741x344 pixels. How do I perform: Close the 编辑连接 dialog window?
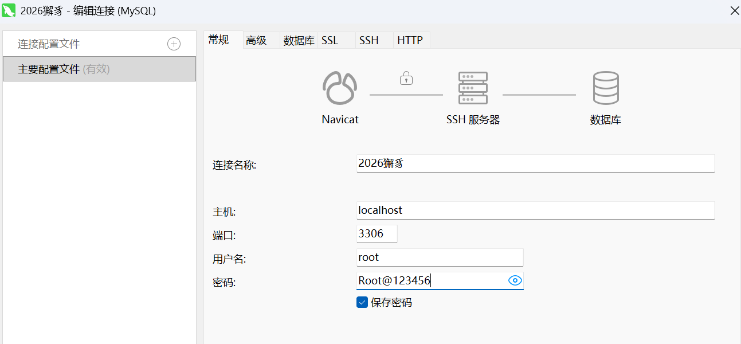pos(734,10)
